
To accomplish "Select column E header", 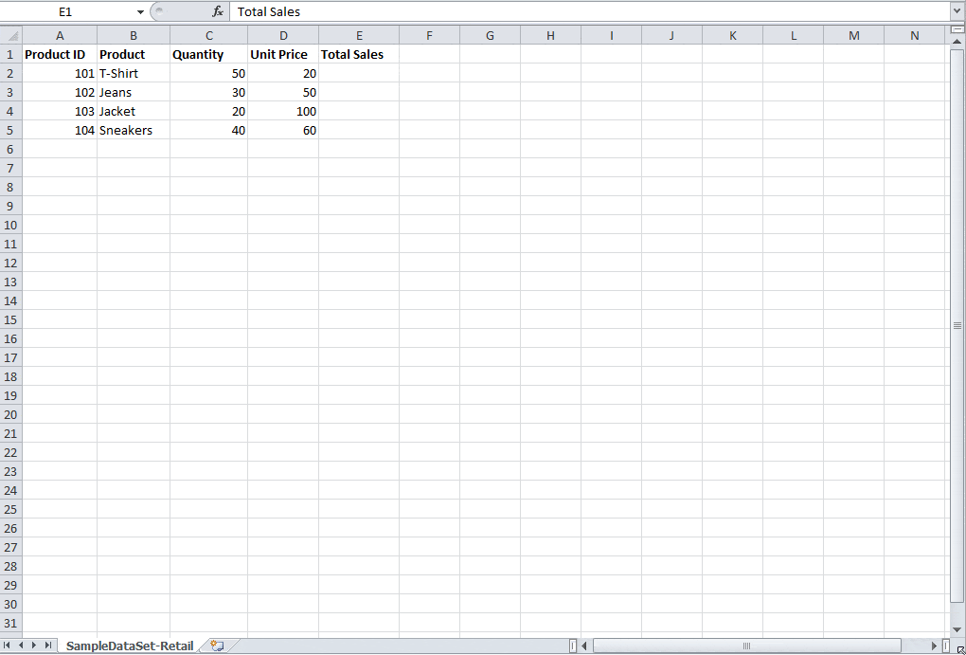I will tap(359, 34).
